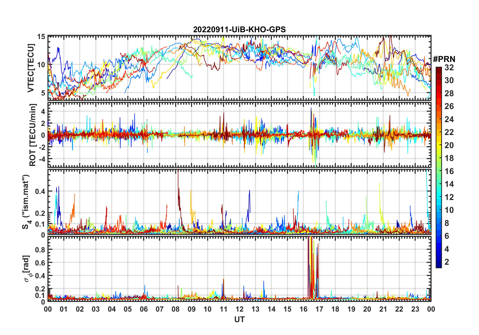Select S4 axis tick value 0.2
The width and height of the screenshot is (479, 335).
(40, 213)
